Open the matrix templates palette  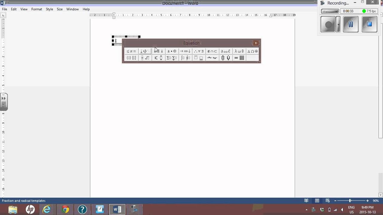239,58
